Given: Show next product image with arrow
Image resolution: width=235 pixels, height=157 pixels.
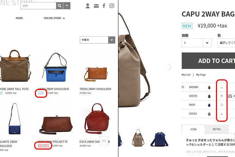Looking at the screenshot, I should 170,67.
